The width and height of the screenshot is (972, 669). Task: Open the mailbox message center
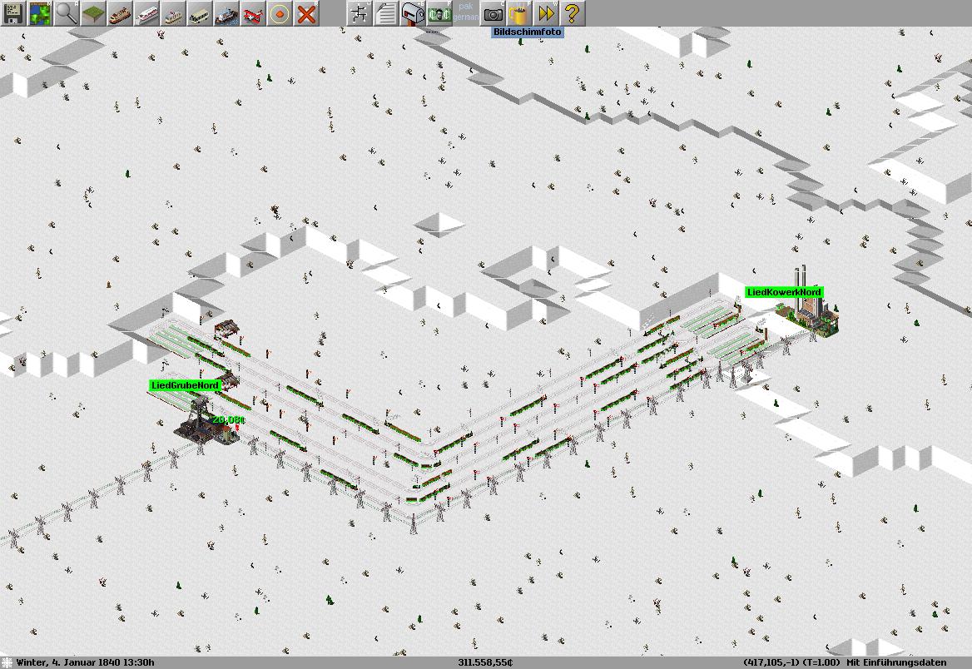pos(413,13)
